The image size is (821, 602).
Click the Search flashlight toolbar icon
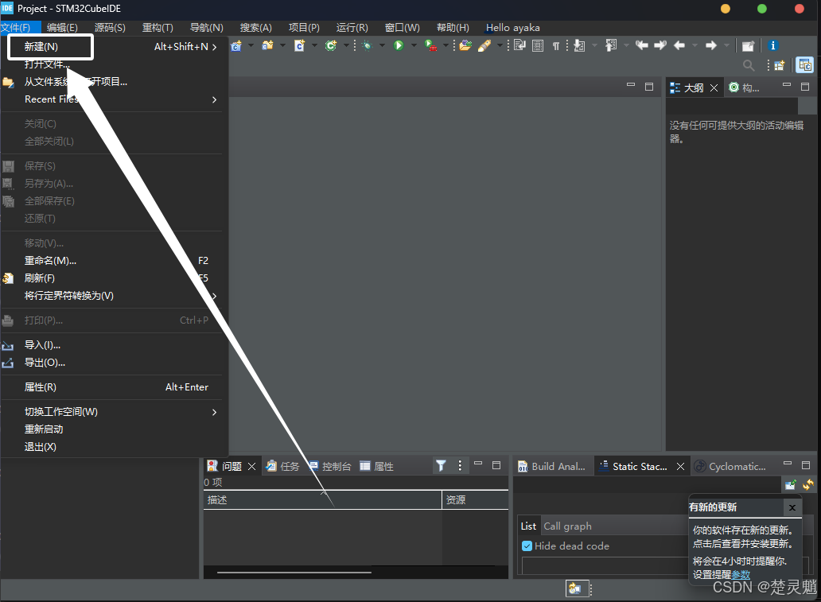pos(484,45)
